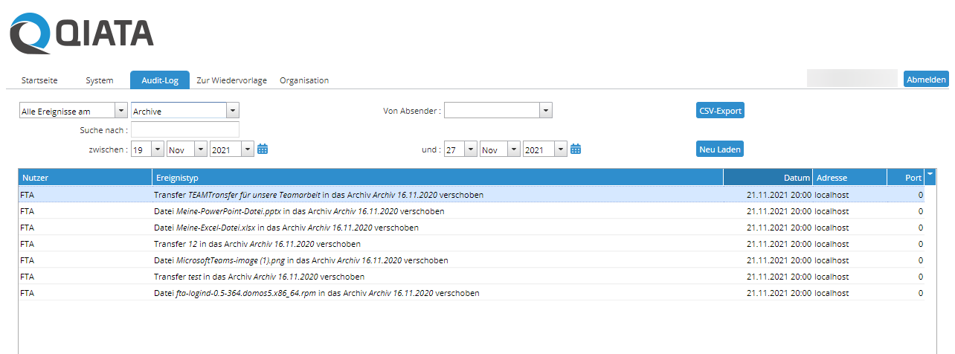955x354 pixels.
Task: Sort by the Datum column header
Action: 768,178
